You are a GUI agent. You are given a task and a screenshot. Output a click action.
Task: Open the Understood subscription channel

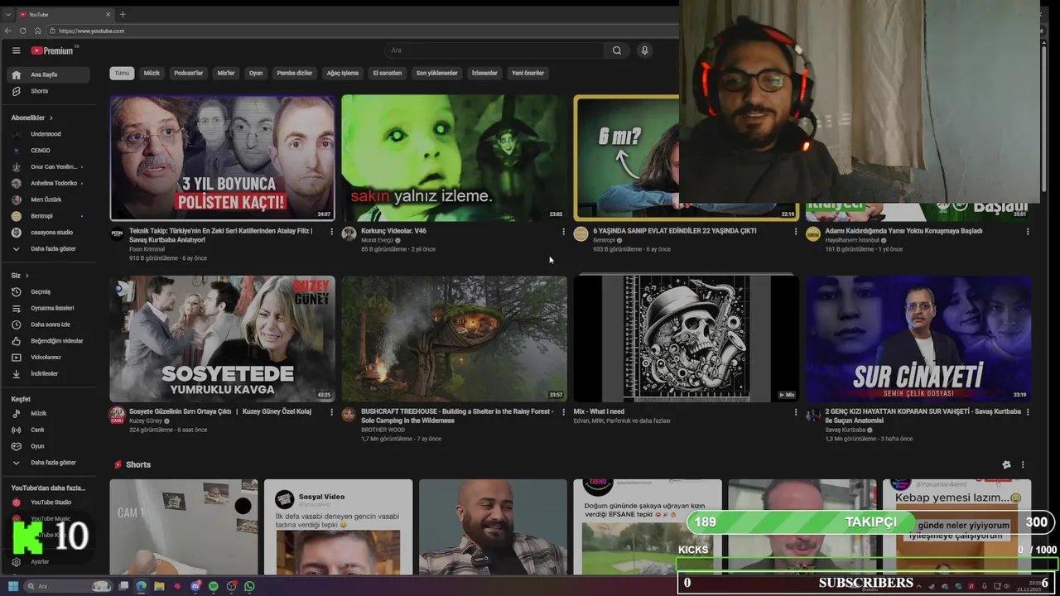coord(48,134)
